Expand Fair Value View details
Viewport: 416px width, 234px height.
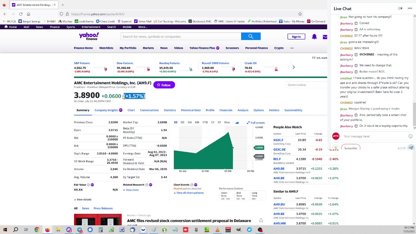tap(84, 200)
